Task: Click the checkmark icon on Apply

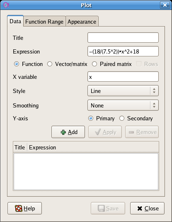Action: point(98,132)
